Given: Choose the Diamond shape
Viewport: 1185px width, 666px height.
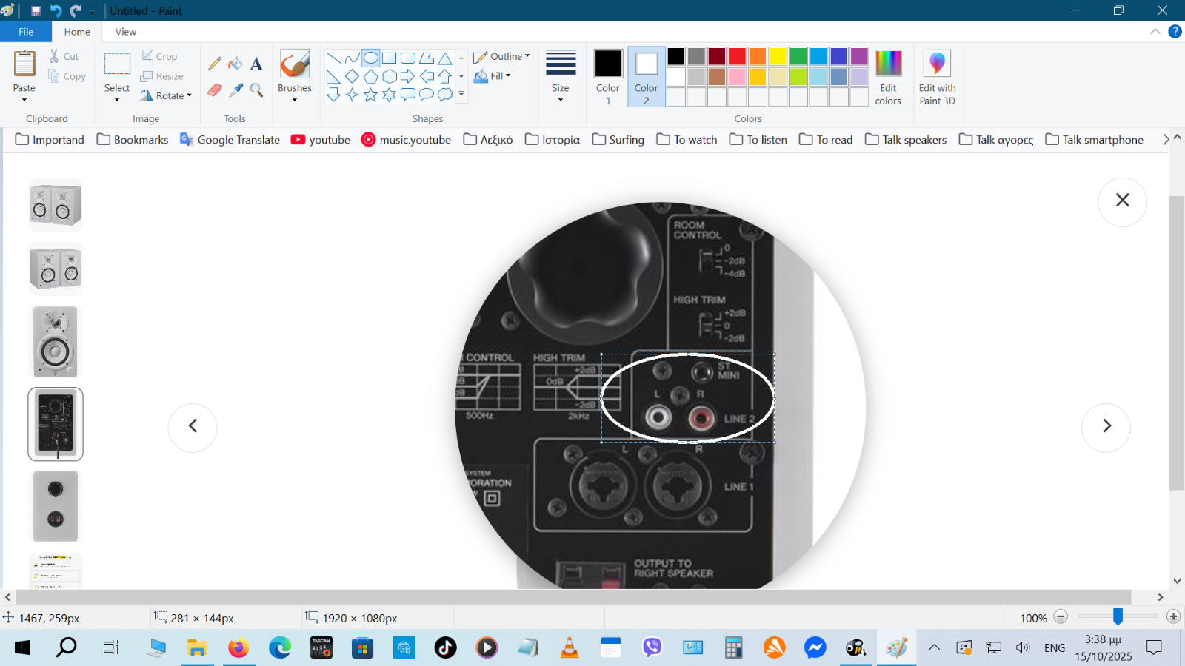Looking at the screenshot, I should tap(353, 76).
